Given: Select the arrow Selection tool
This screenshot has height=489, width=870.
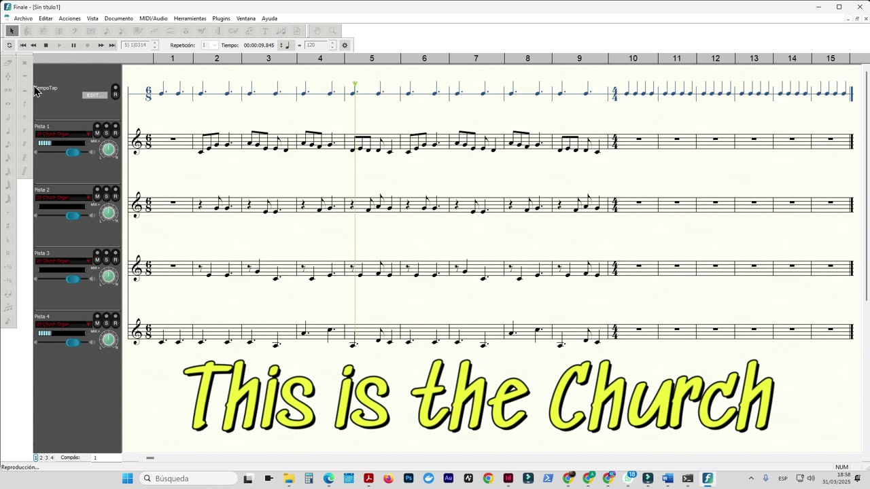Looking at the screenshot, I should (x=12, y=31).
